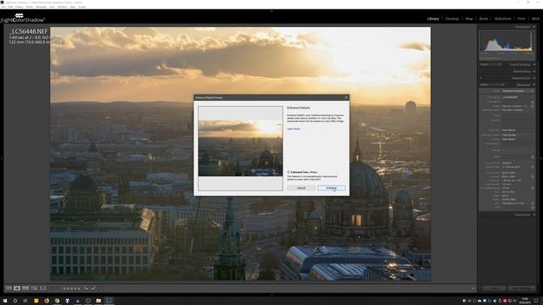Click the Sync Metadata button

coord(495,288)
